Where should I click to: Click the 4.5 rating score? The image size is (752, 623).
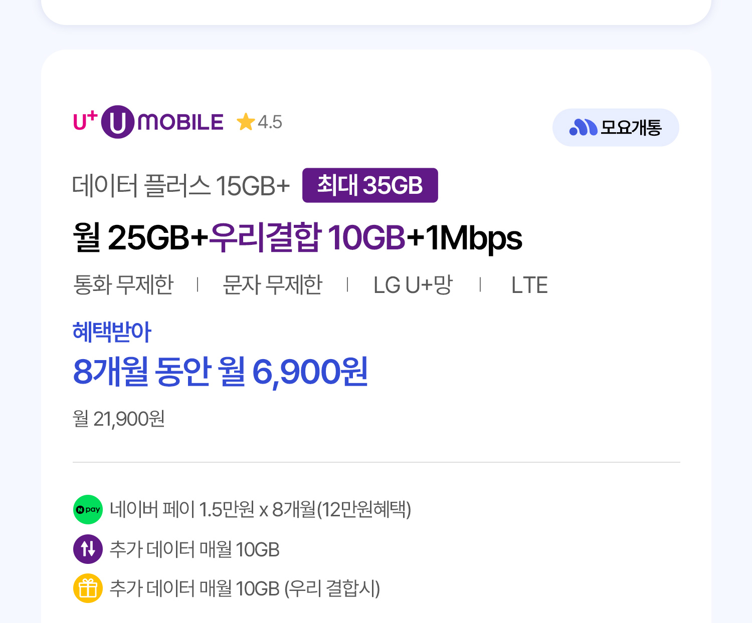pyautogui.click(x=270, y=122)
